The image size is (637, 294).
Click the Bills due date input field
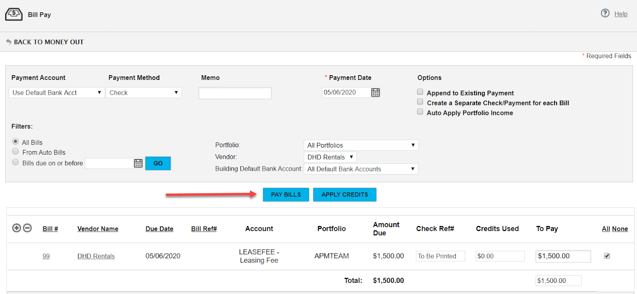point(109,163)
